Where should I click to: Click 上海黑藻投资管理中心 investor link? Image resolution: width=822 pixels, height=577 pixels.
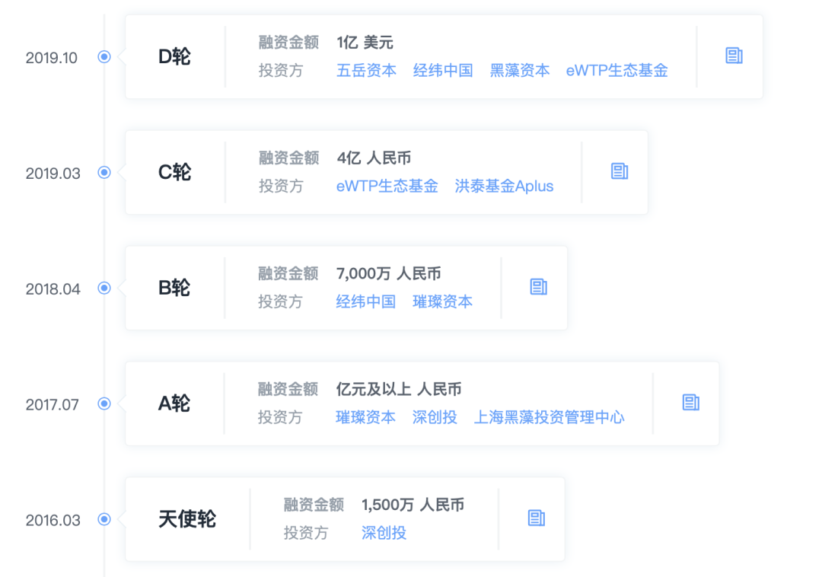coord(549,418)
